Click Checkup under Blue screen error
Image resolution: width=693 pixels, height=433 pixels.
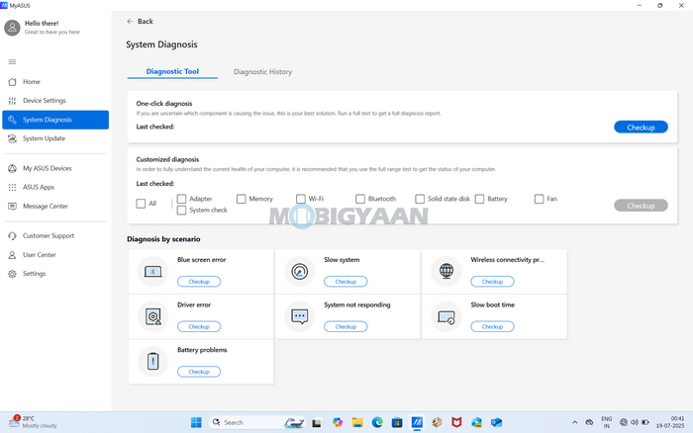[199, 282]
